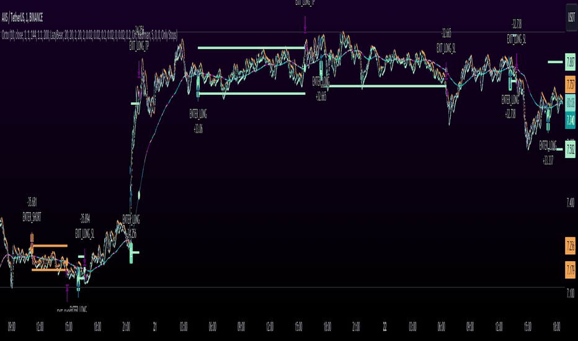Image resolution: width=578 pixels, height=341 pixels.
Task: Select the ENTER_LONG +33.06 trade label
Action: pos(198,122)
